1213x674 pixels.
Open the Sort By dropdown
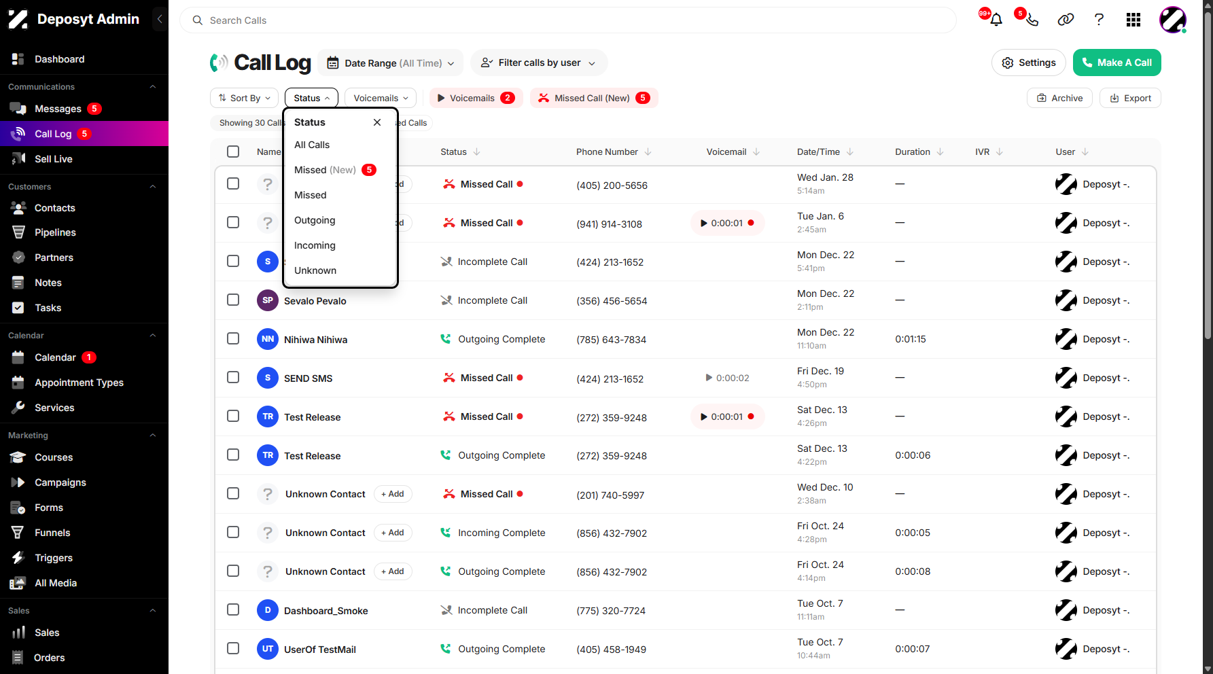tap(244, 98)
